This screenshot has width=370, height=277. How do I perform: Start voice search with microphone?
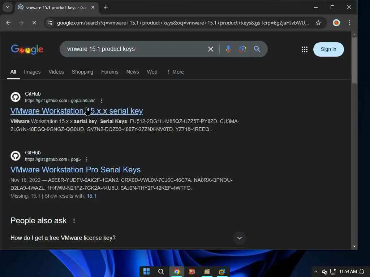click(x=228, y=49)
